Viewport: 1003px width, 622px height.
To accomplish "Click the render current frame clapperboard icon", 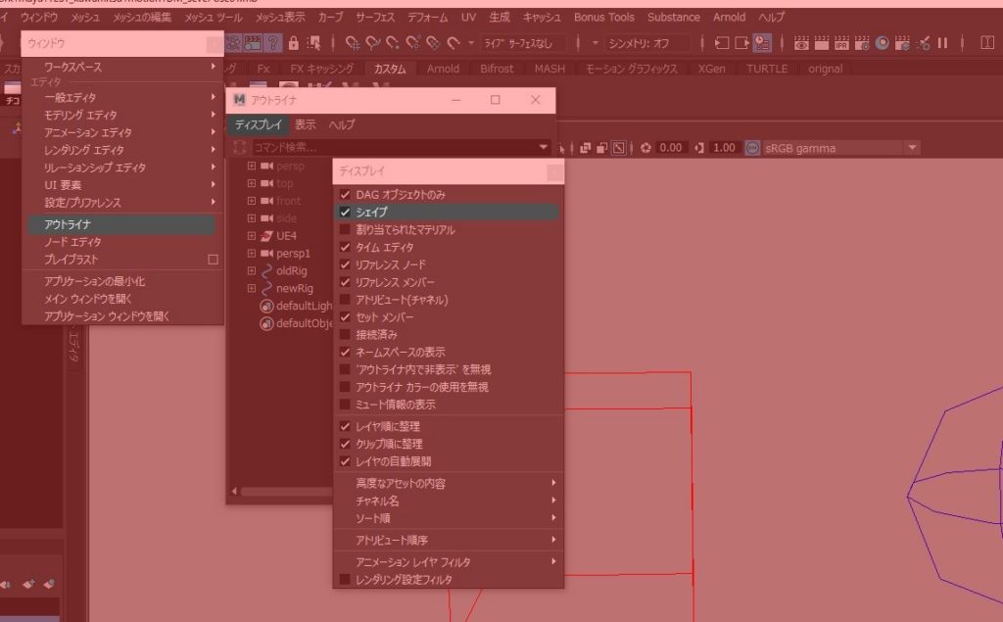I will point(822,43).
